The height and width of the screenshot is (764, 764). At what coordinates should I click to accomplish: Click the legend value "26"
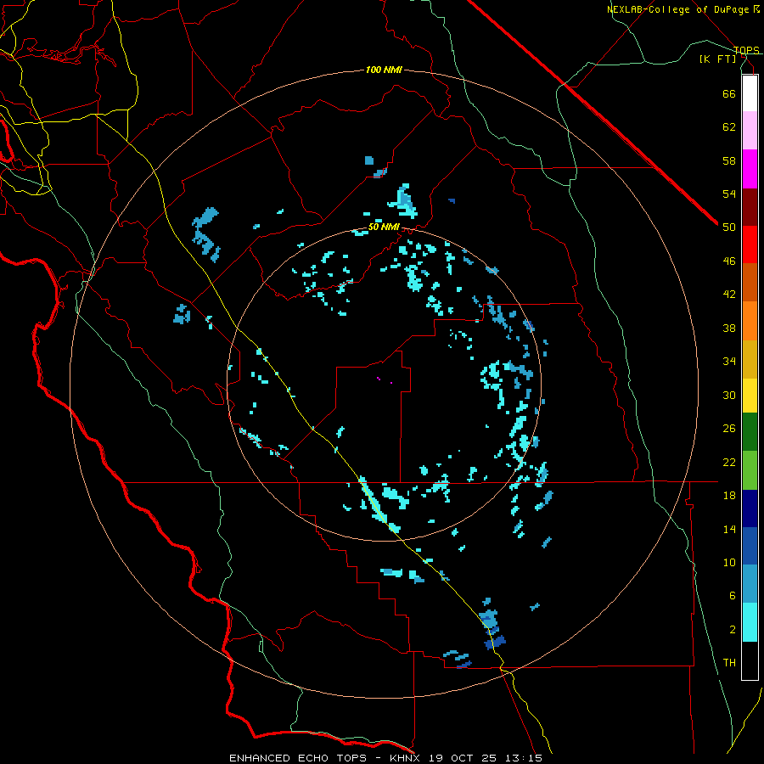click(x=729, y=429)
